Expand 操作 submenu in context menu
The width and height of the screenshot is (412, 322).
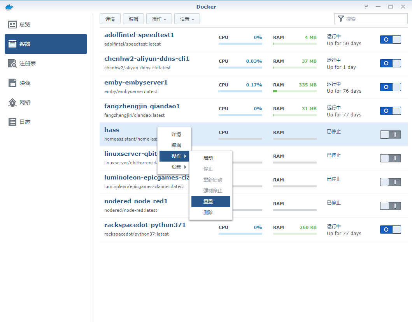[174, 156]
